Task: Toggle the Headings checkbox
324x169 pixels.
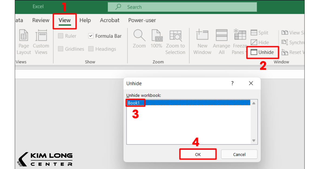Action: point(91,49)
